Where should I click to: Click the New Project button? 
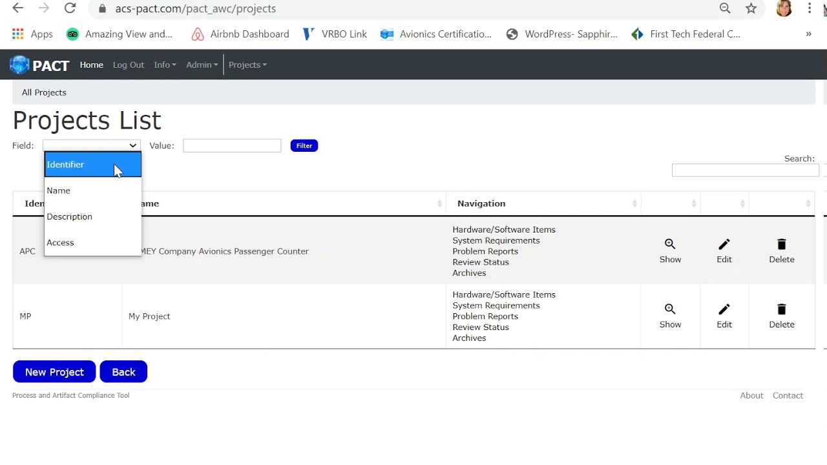[x=54, y=372]
